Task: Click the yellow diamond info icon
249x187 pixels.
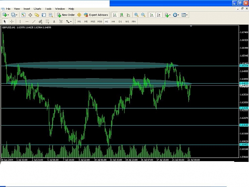Action: pyautogui.click(x=79, y=15)
